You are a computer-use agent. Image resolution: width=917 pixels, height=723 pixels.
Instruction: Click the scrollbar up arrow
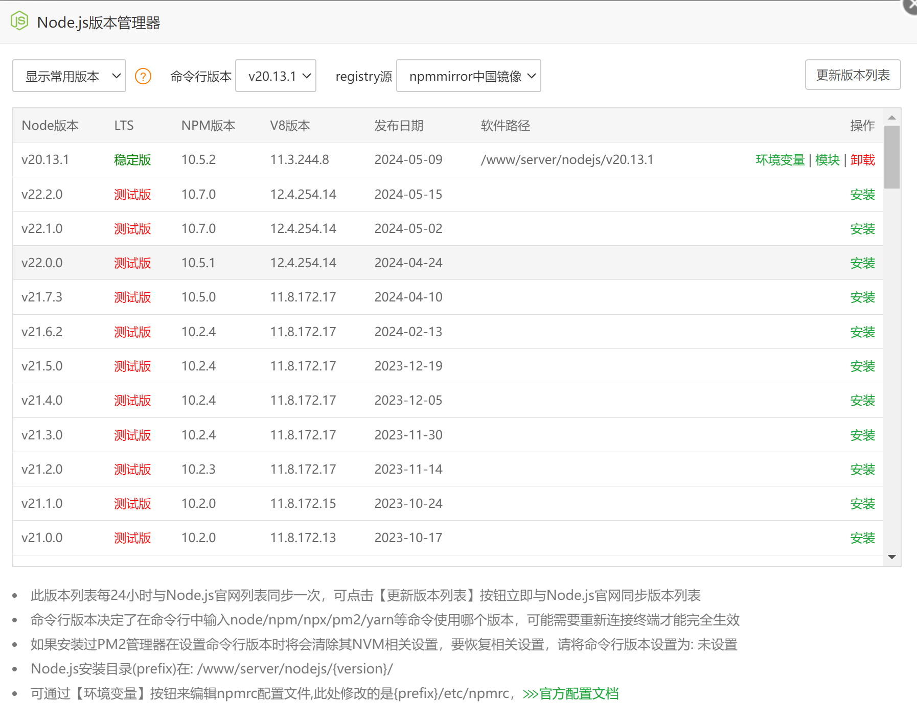(x=892, y=118)
